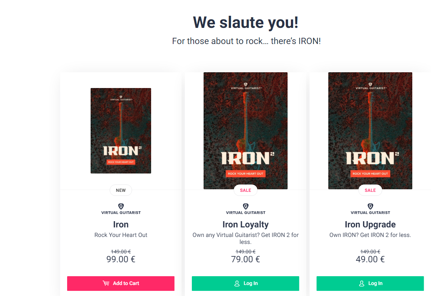Click the shopping cart icon on Add to Cart
431x296 pixels.
point(106,283)
